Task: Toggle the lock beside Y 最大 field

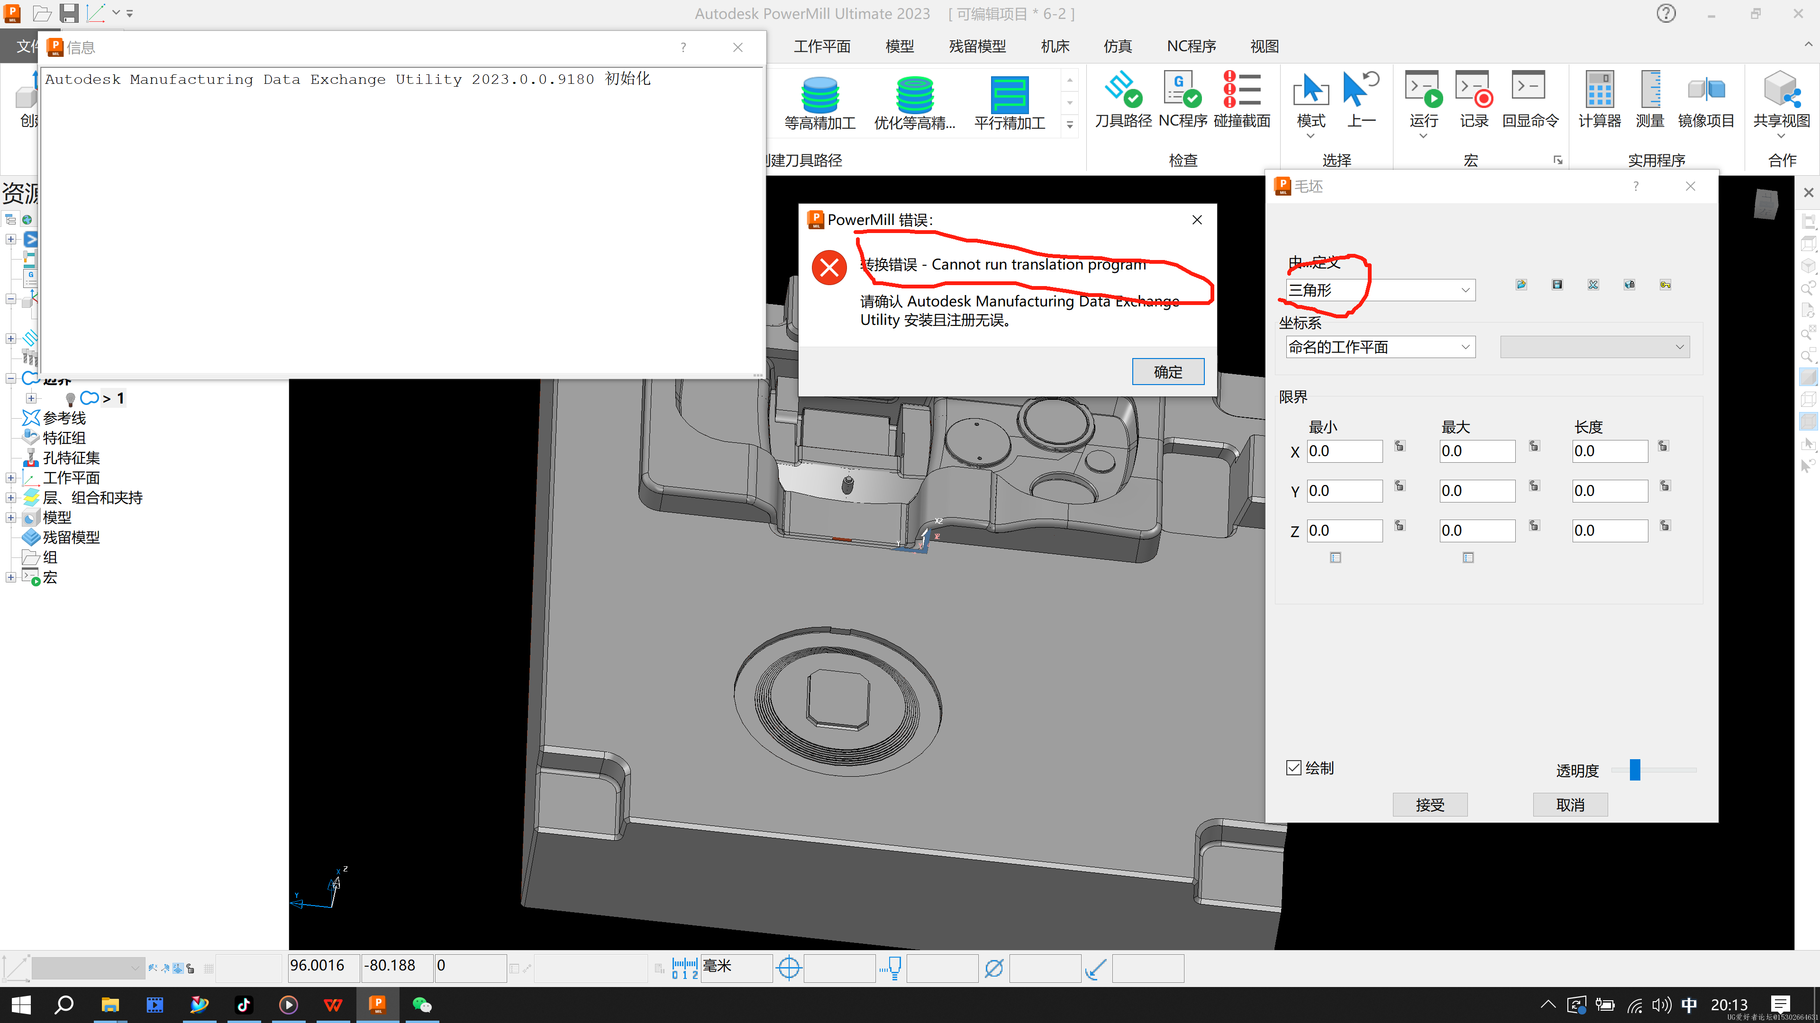Action: (1534, 485)
